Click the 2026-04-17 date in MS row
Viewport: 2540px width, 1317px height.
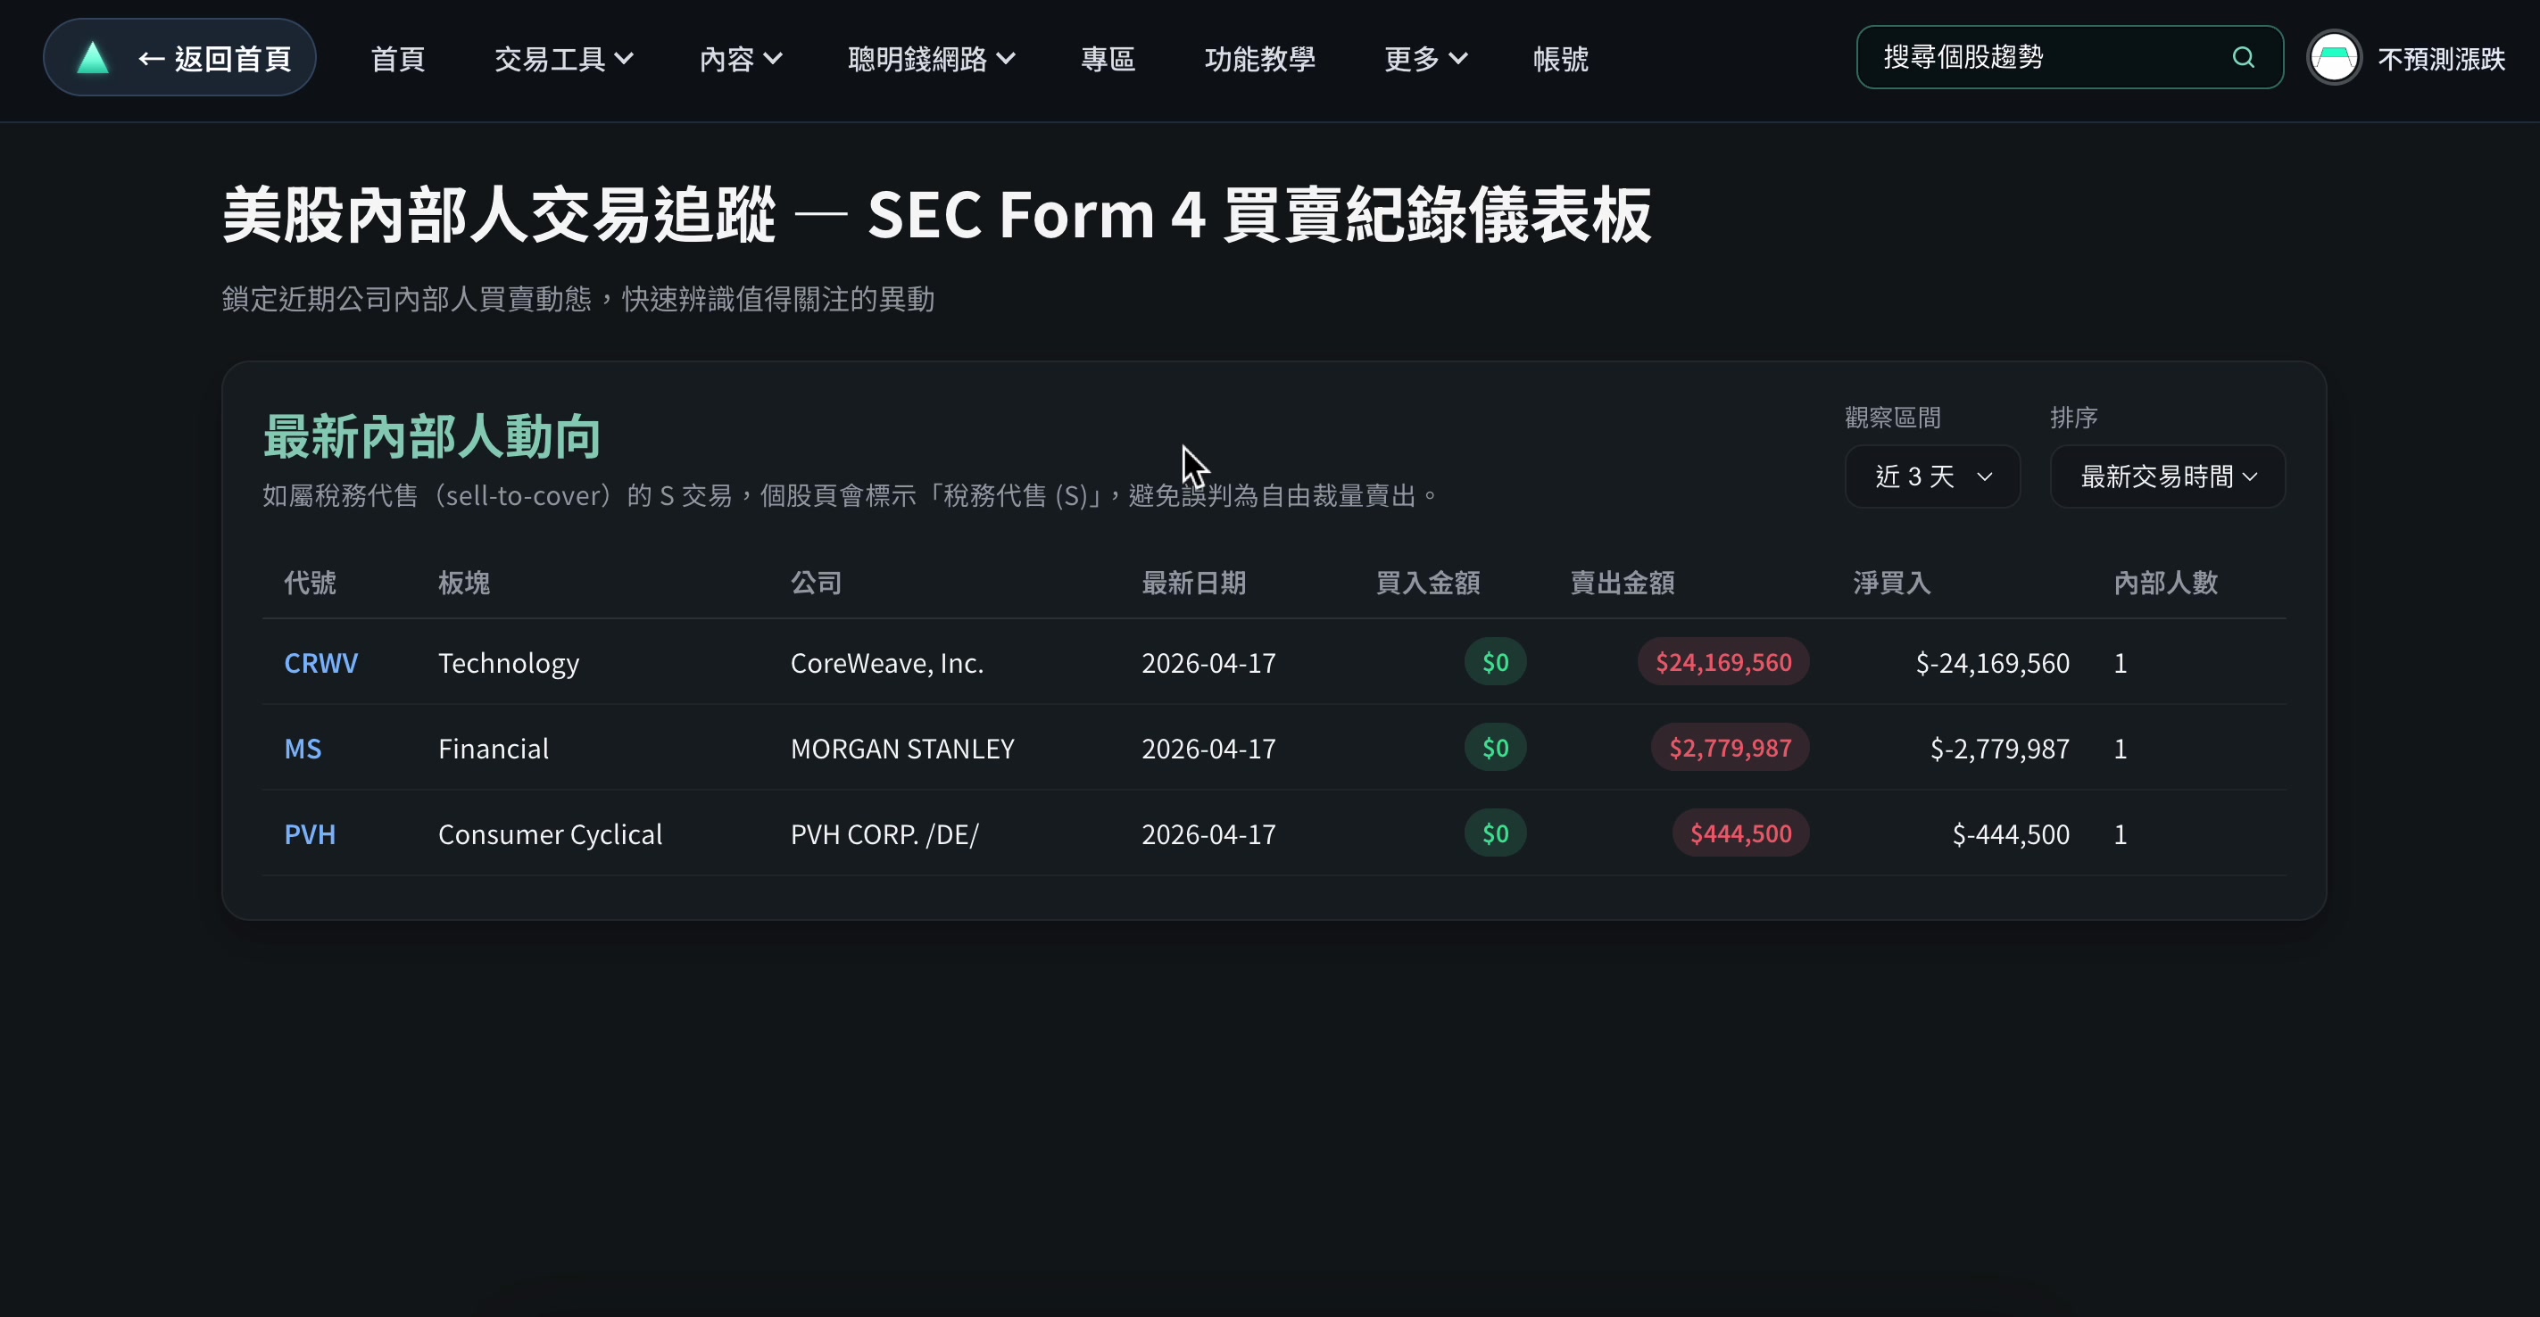(x=1208, y=749)
